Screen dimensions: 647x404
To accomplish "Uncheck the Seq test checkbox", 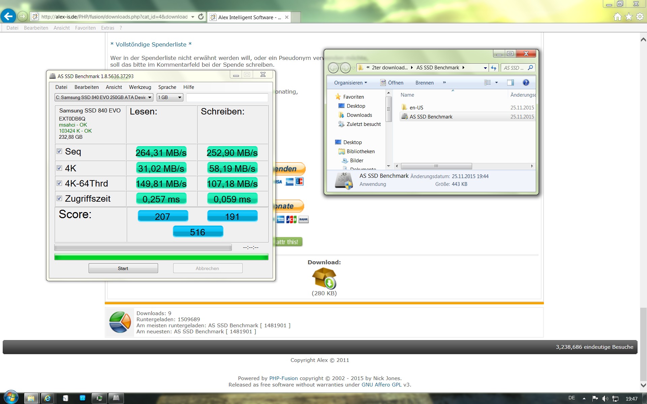I will [x=59, y=151].
